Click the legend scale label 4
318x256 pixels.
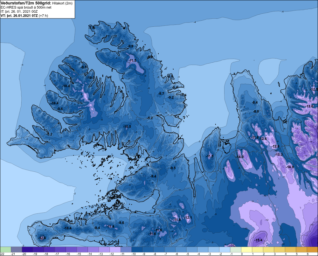pos(286,254)
